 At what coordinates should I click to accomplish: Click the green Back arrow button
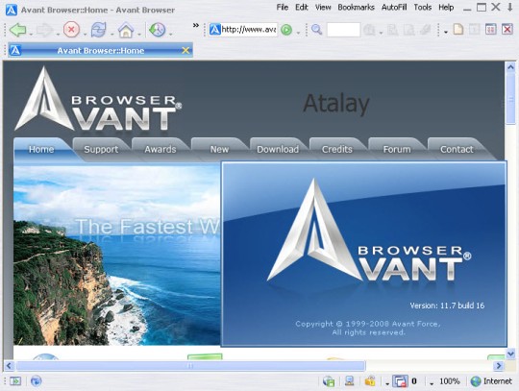tap(18, 30)
